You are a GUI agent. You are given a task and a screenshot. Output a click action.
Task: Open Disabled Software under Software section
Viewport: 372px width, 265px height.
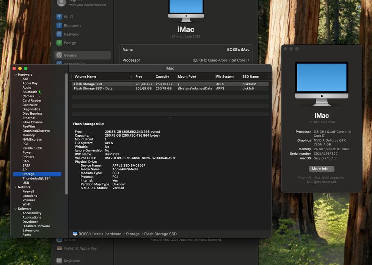[36, 226]
